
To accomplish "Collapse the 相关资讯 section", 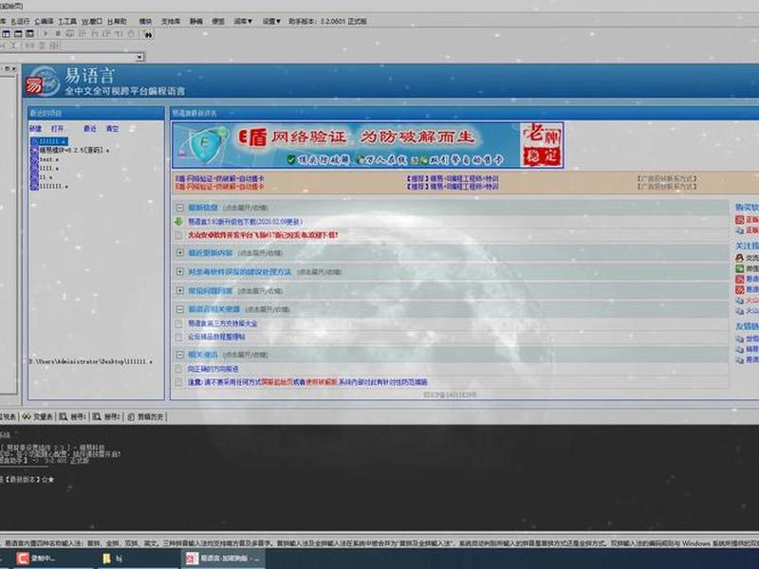I will [x=180, y=355].
